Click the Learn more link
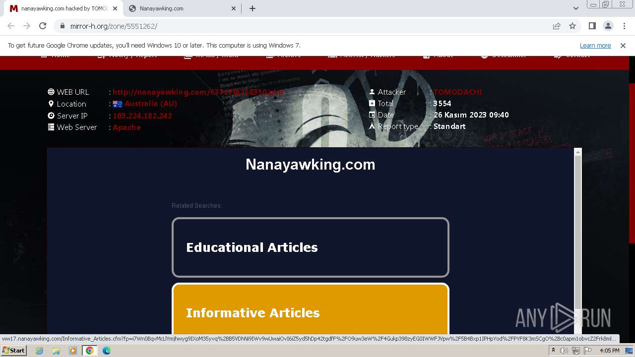635x357 pixels. pyautogui.click(x=595, y=45)
